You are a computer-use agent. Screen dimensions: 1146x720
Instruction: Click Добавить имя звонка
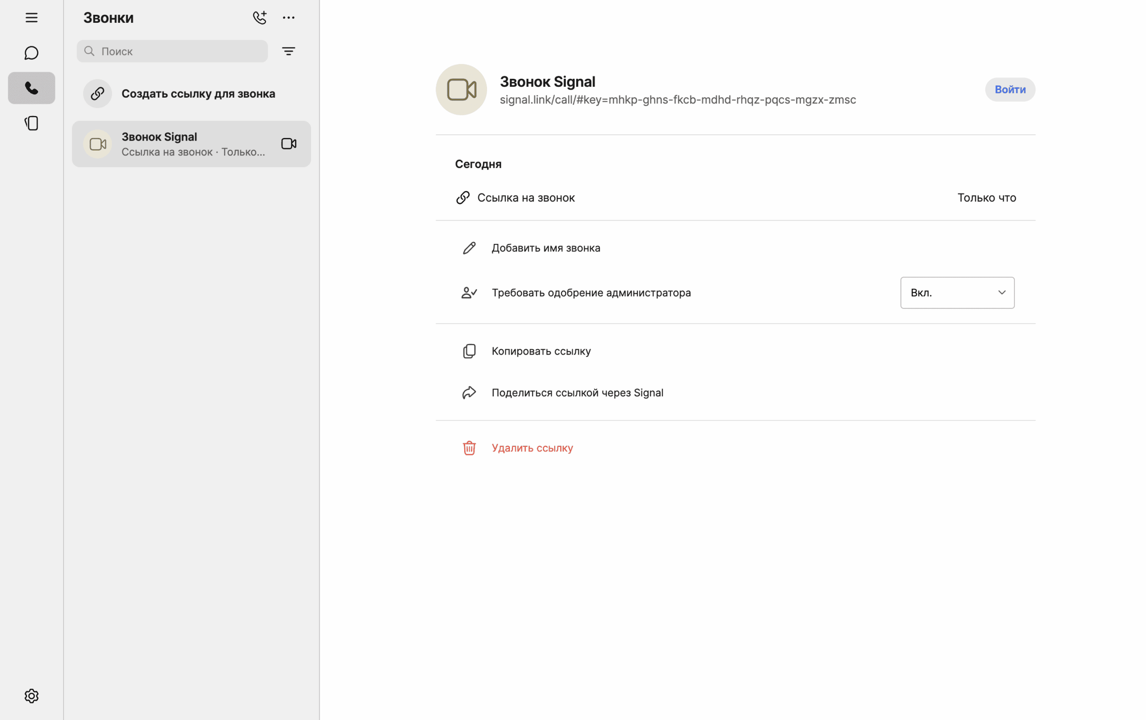click(546, 248)
